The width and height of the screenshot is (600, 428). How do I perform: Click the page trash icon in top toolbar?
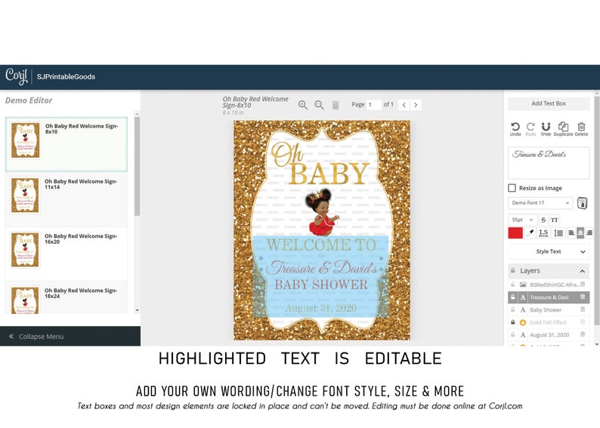point(336,105)
